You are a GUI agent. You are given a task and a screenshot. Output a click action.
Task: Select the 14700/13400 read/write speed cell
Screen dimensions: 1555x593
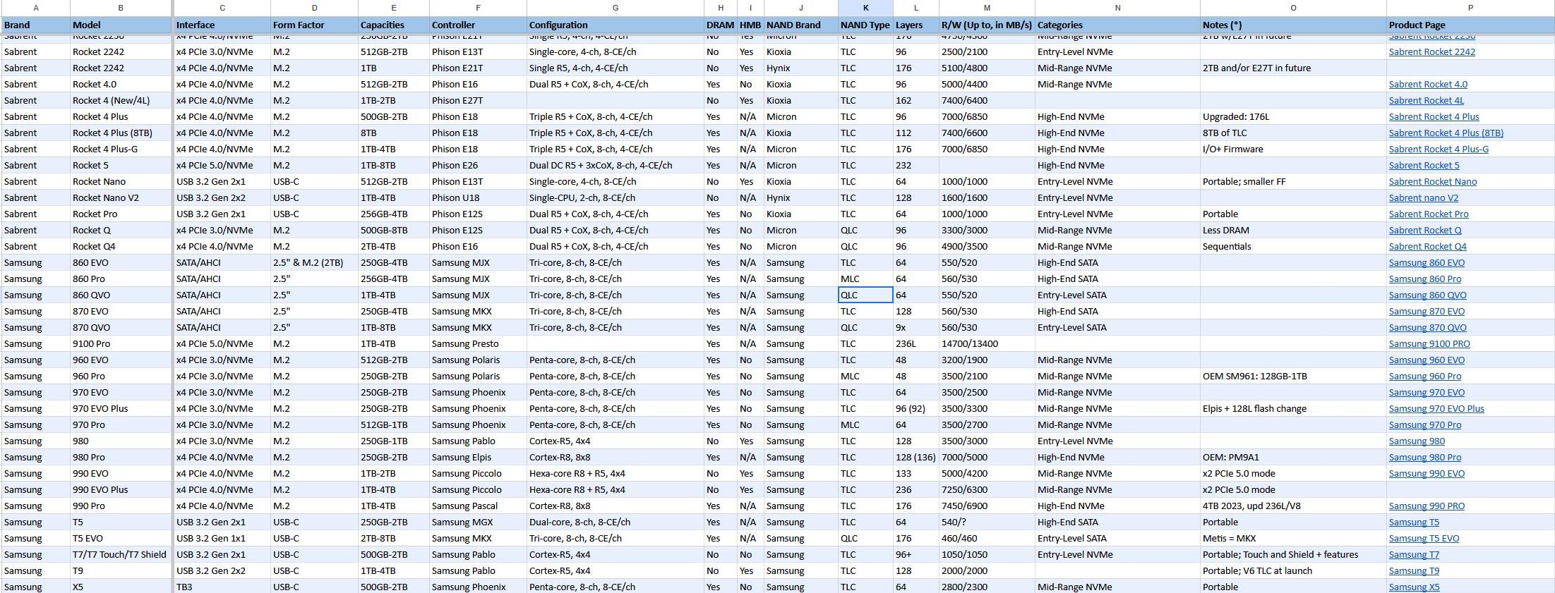pos(987,343)
